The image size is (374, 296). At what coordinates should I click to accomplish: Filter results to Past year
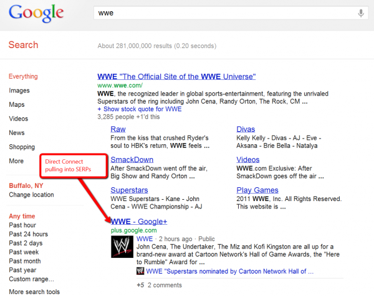(22, 270)
